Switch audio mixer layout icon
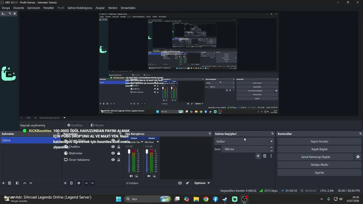The image size is (363, 204). 180,183
